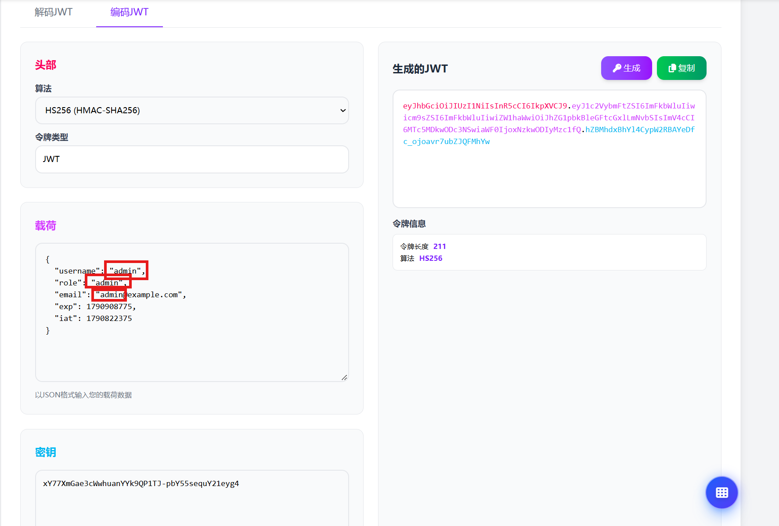
Task: Click the key icon on the 生成 button
Action: click(x=617, y=68)
